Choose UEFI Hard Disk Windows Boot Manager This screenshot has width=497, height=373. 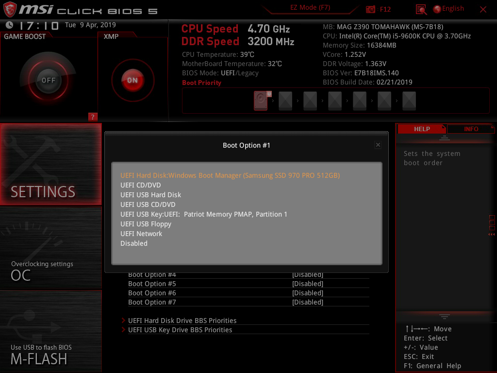230,175
